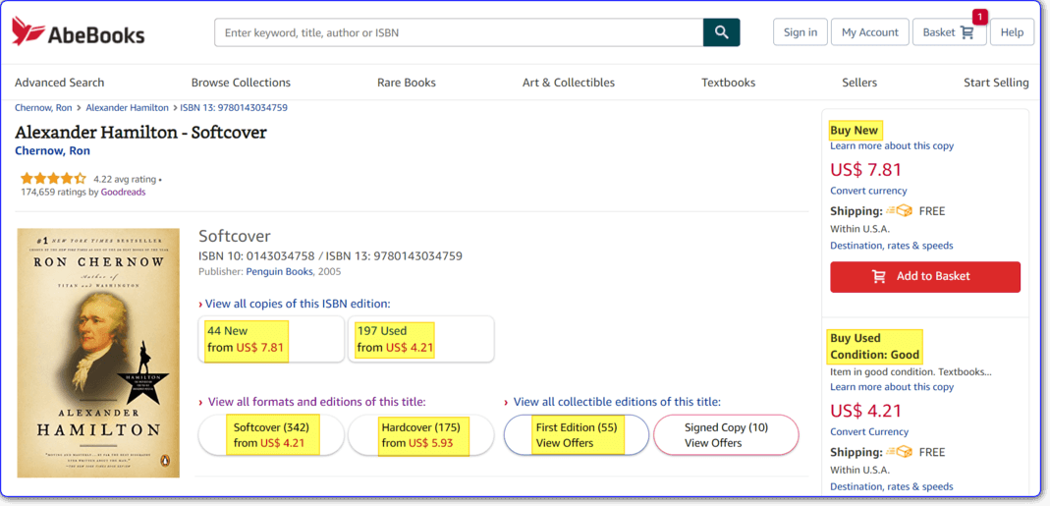The width and height of the screenshot is (1050, 506).
Task: Click the Convert Currency link under US$ 4.21
Action: point(869,431)
